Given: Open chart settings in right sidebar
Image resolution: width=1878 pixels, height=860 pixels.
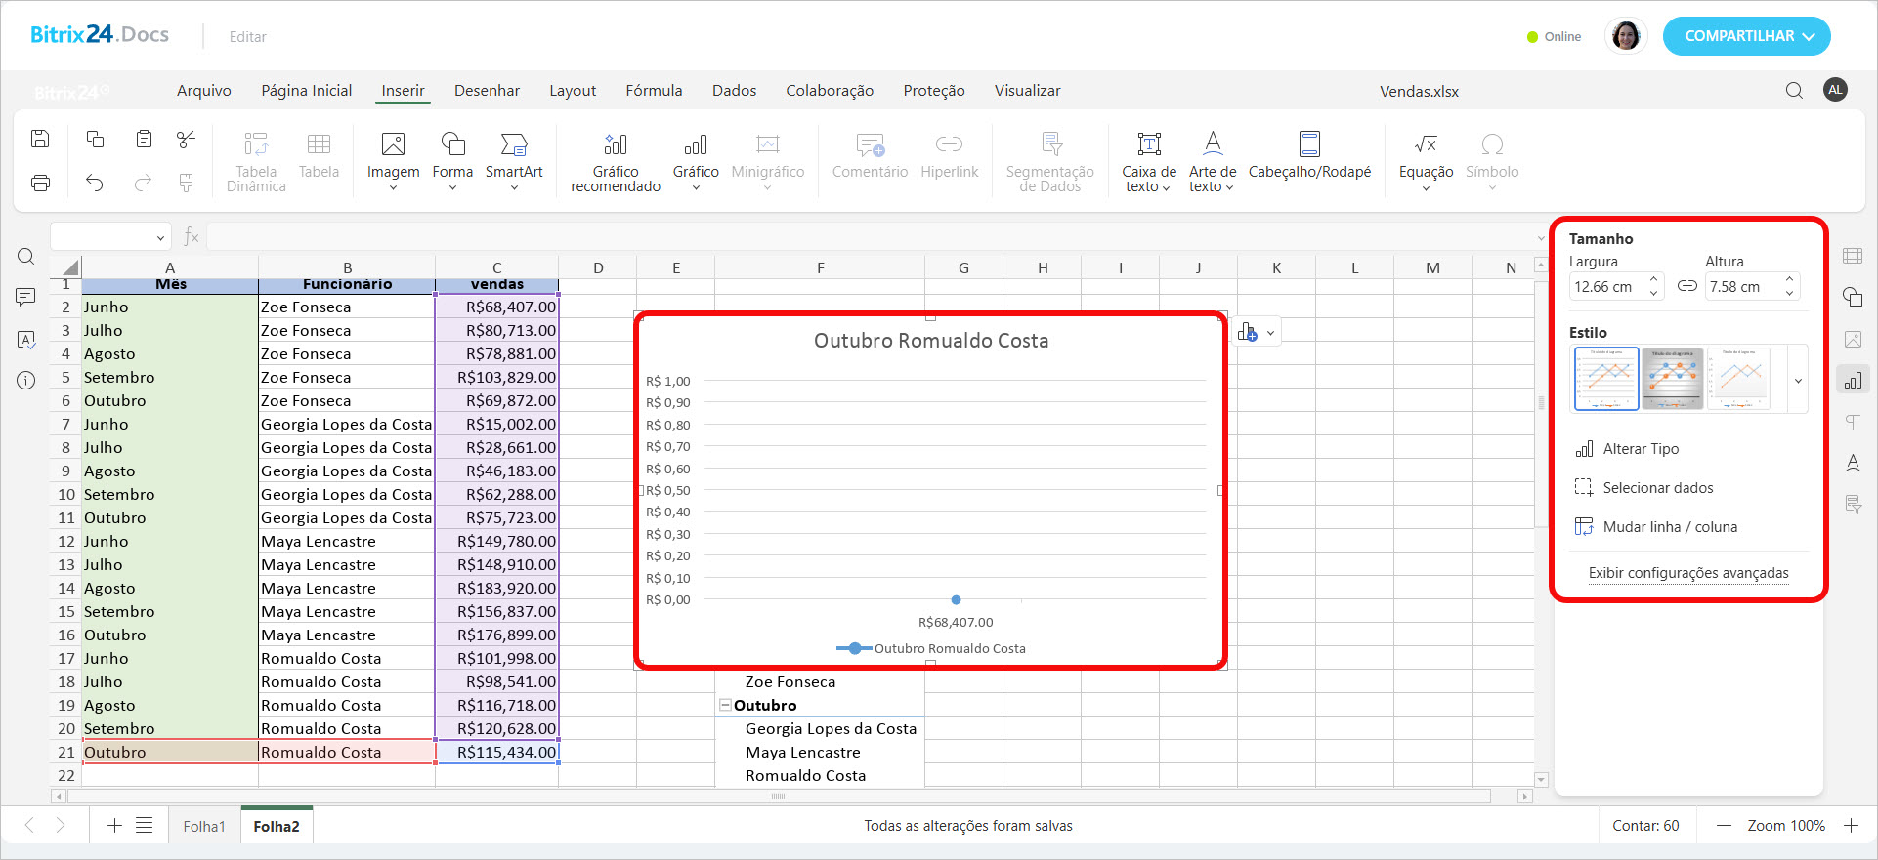Looking at the screenshot, I should pyautogui.click(x=1853, y=381).
